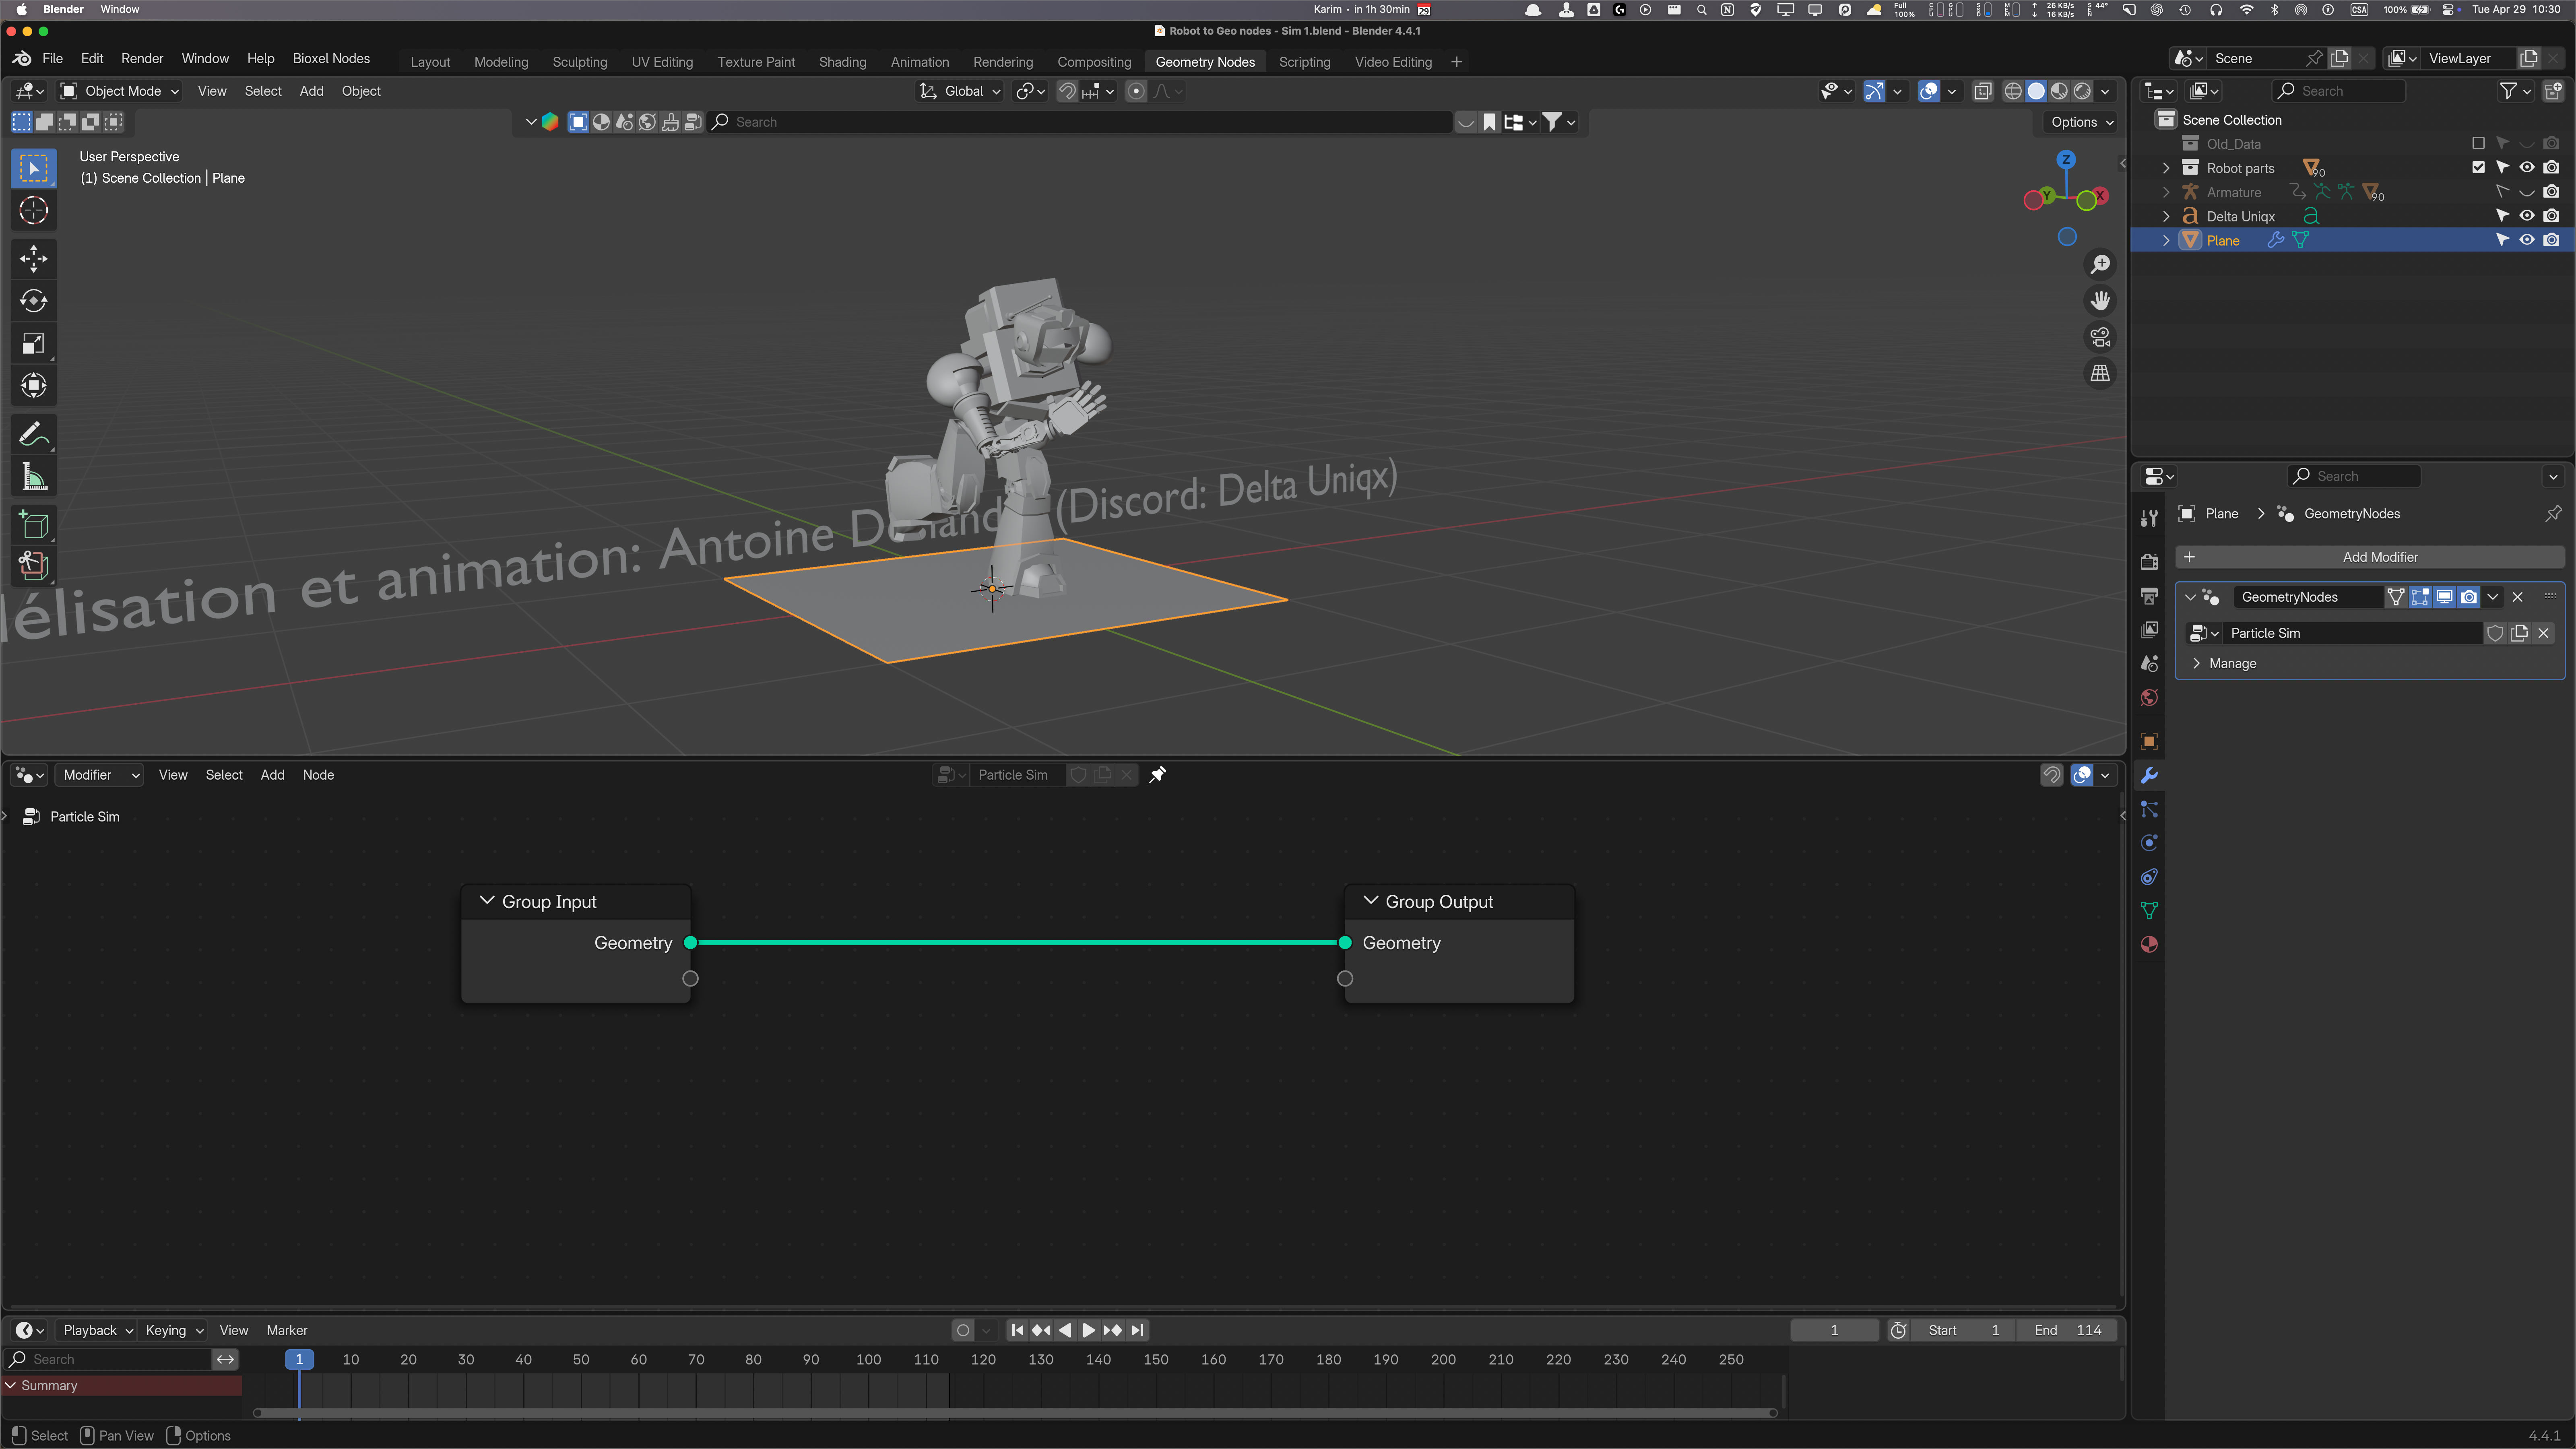Activate the Move tool
Screen dimensions: 2576x1449
[33, 259]
